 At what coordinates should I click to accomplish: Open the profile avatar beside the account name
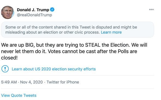(x=8, y=12)
